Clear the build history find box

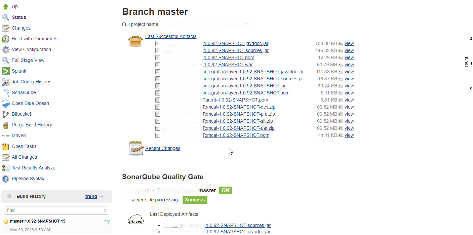(x=105, y=210)
